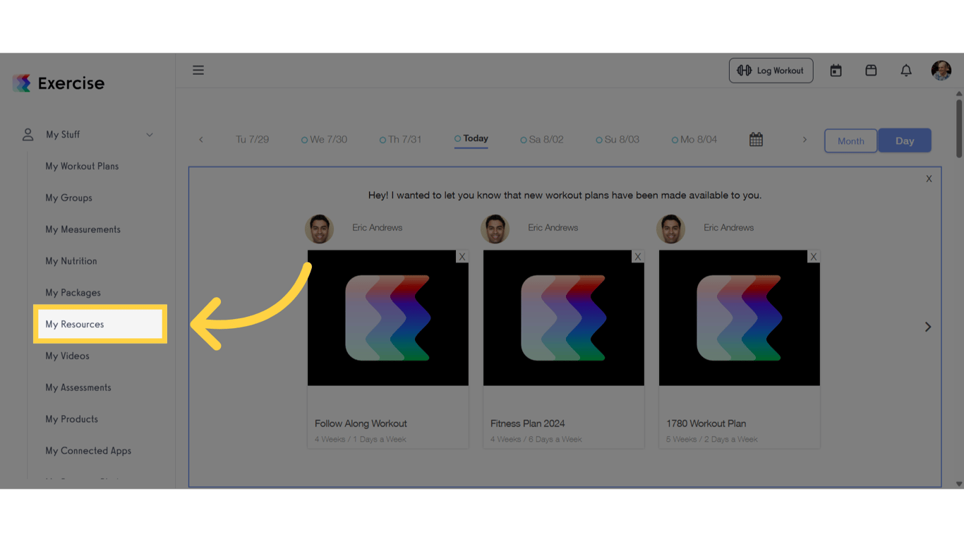Open the user profile avatar

click(941, 71)
